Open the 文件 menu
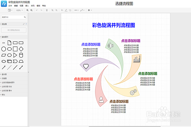Screen dimensions: 191x127 point(10,6)
